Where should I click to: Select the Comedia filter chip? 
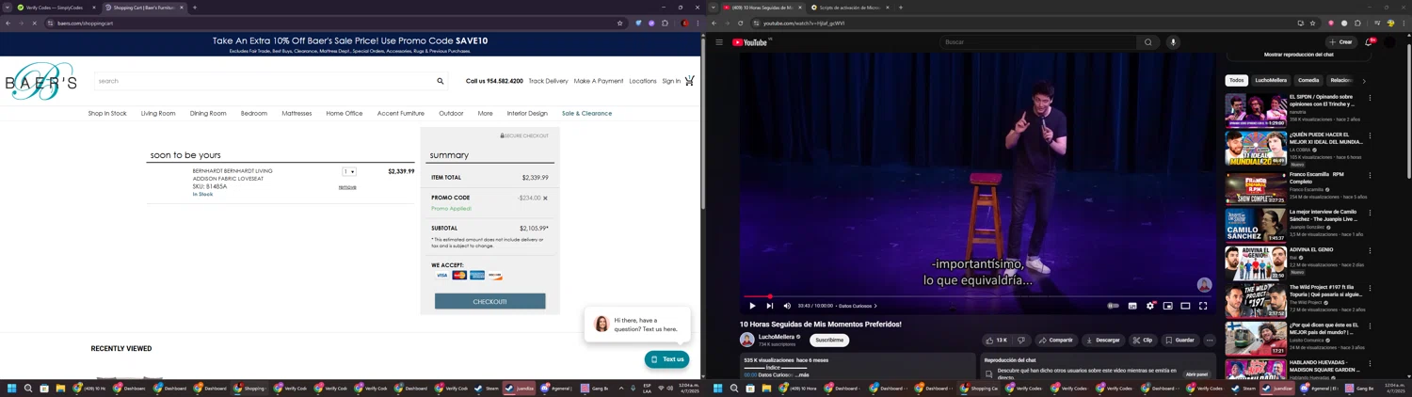point(1308,81)
